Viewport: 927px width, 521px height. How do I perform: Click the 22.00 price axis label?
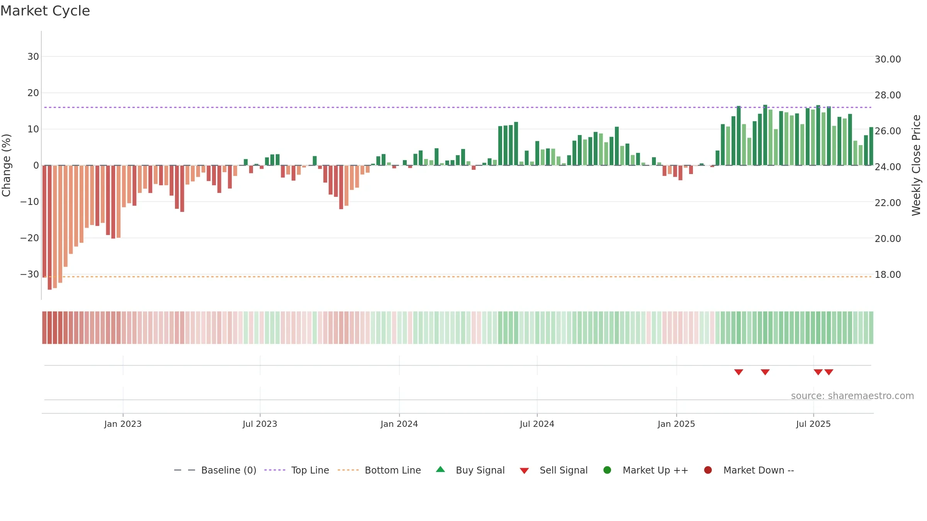click(x=888, y=203)
